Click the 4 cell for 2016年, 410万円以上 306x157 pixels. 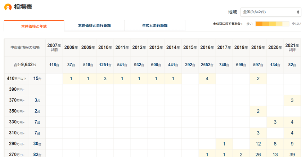tap(207, 78)
